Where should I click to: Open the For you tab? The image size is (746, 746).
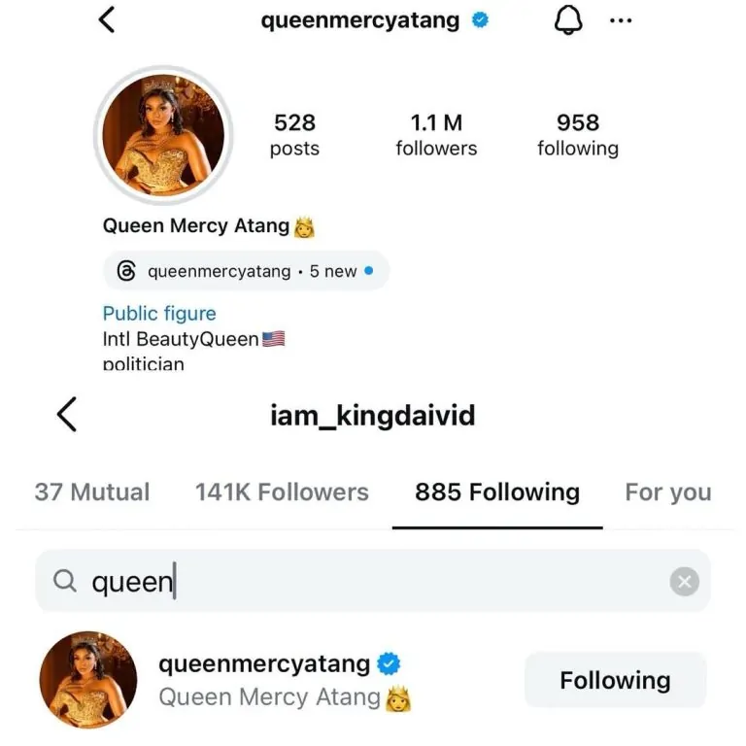[668, 492]
